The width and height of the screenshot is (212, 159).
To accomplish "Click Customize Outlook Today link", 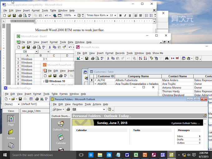I will pos(185,123).
